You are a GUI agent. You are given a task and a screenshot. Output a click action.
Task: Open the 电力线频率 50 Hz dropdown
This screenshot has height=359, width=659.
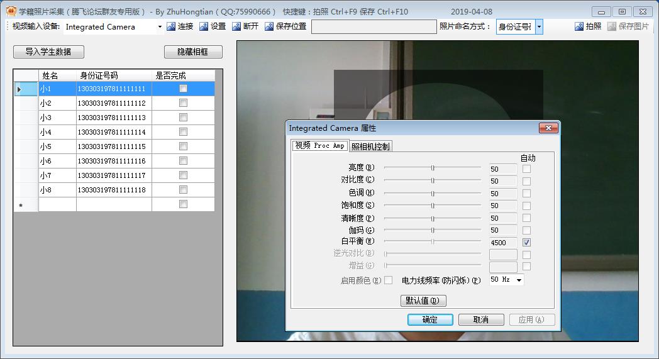tap(519, 280)
